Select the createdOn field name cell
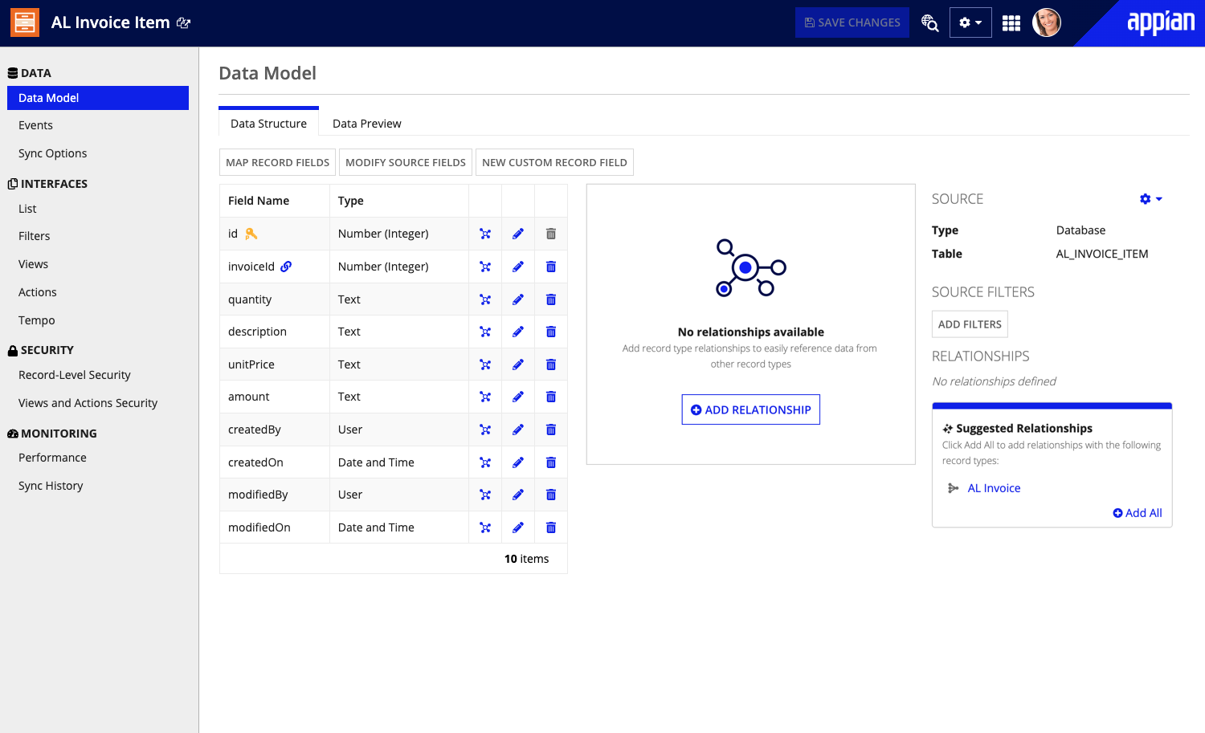 [275, 462]
